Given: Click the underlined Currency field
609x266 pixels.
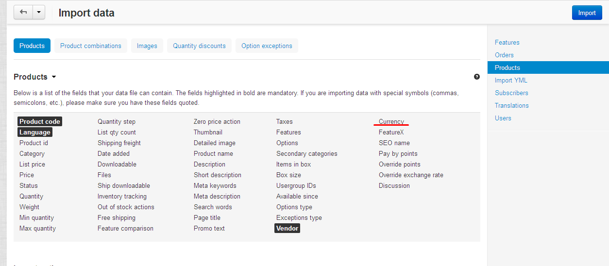Looking at the screenshot, I should tap(391, 121).
